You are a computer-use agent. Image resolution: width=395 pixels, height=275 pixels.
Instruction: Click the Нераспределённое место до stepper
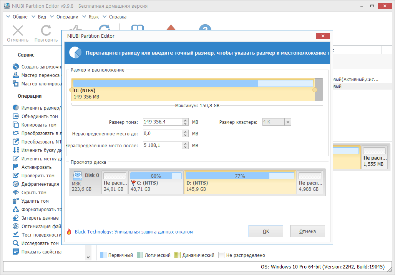pyautogui.click(x=186, y=133)
